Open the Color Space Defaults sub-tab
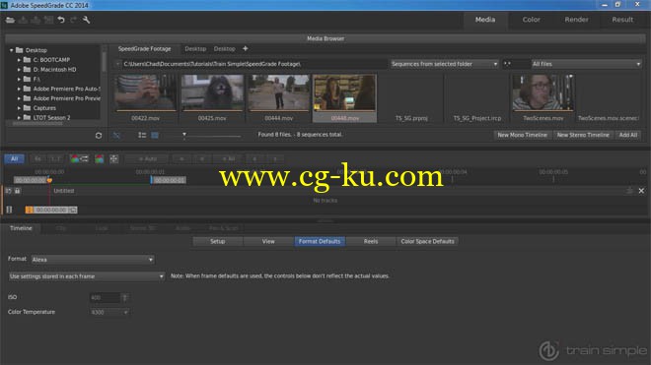This screenshot has height=365, width=651. point(427,242)
